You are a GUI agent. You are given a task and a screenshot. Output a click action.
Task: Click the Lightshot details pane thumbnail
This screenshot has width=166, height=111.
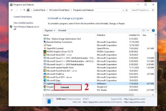click(x=50, y=101)
